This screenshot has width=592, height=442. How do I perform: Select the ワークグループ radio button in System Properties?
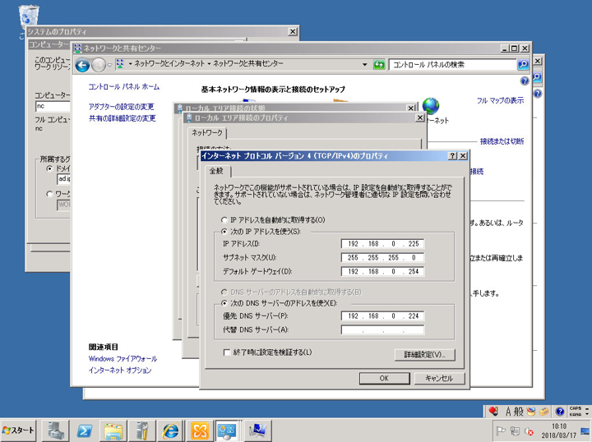tap(49, 194)
